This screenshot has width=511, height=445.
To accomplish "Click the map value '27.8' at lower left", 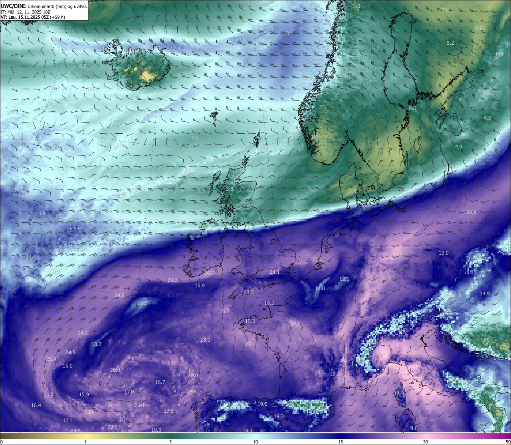I will 48,396.
